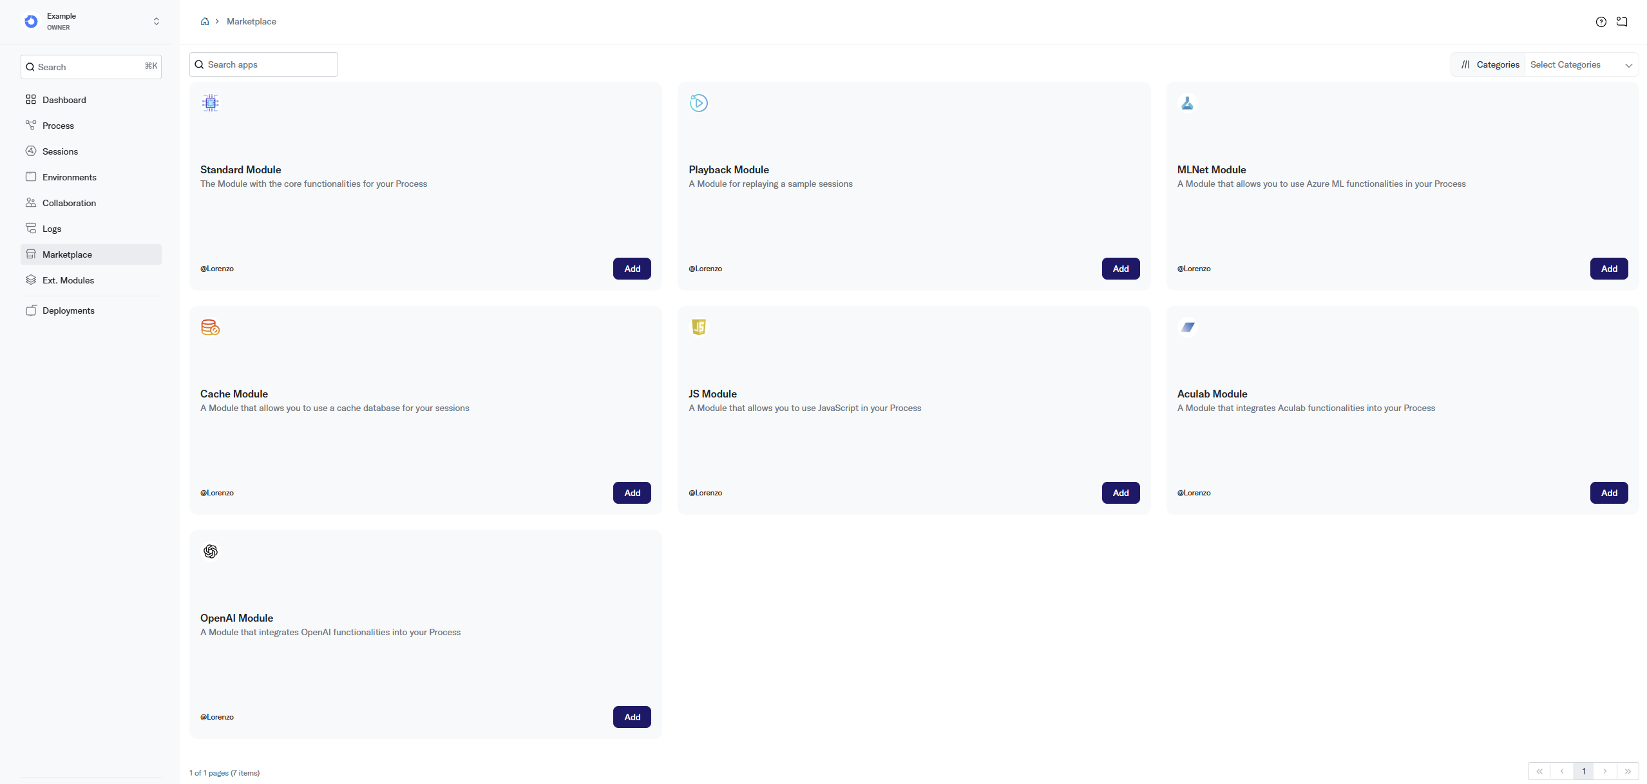Expand the Example workspace switcher
Screen dimensions: 1647x784
(x=157, y=21)
